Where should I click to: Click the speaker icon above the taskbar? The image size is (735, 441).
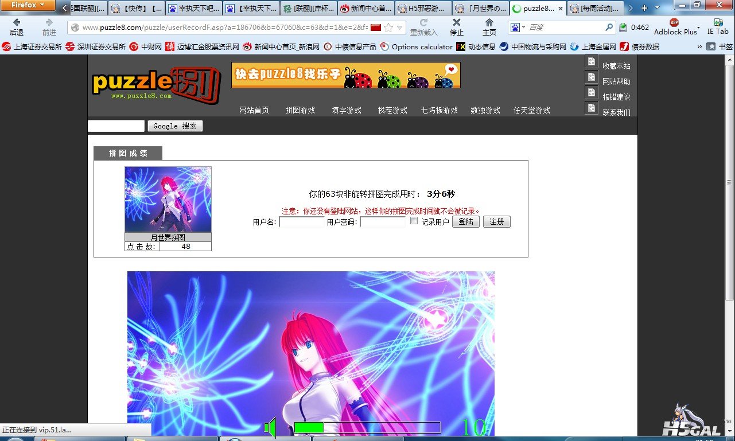pyautogui.click(x=270, y=427)
